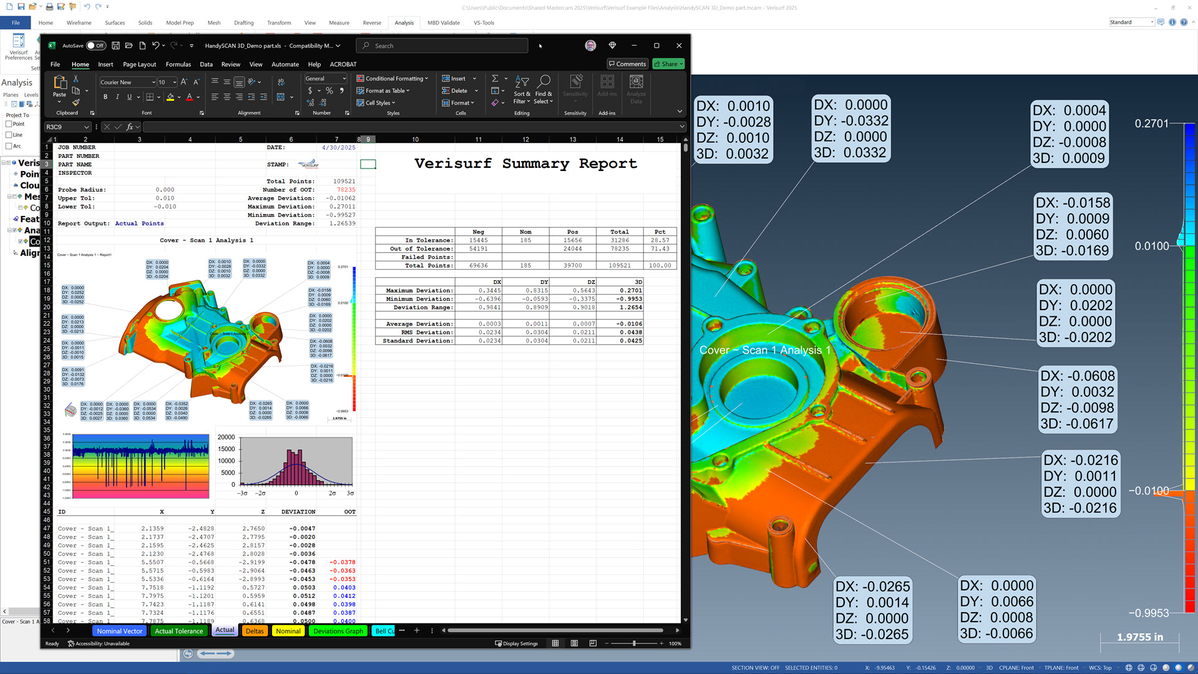Click the Cut scissors icon
1198x674 pixels.
76,79
